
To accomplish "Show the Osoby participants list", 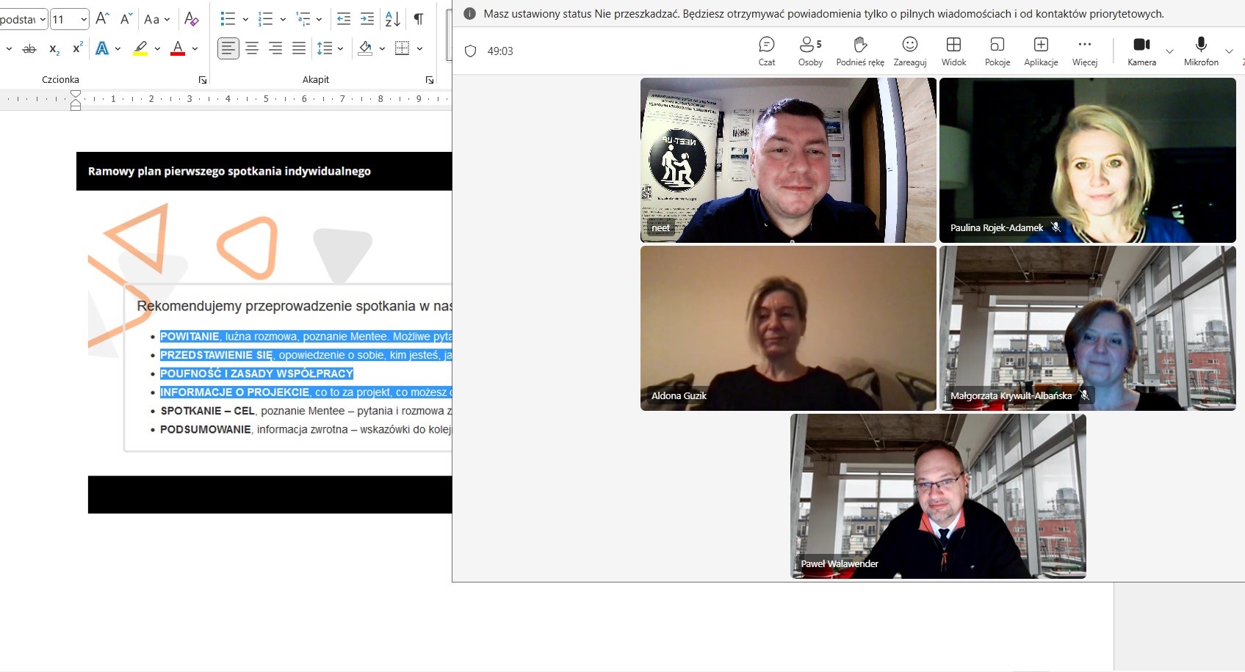I will (810, 51).
